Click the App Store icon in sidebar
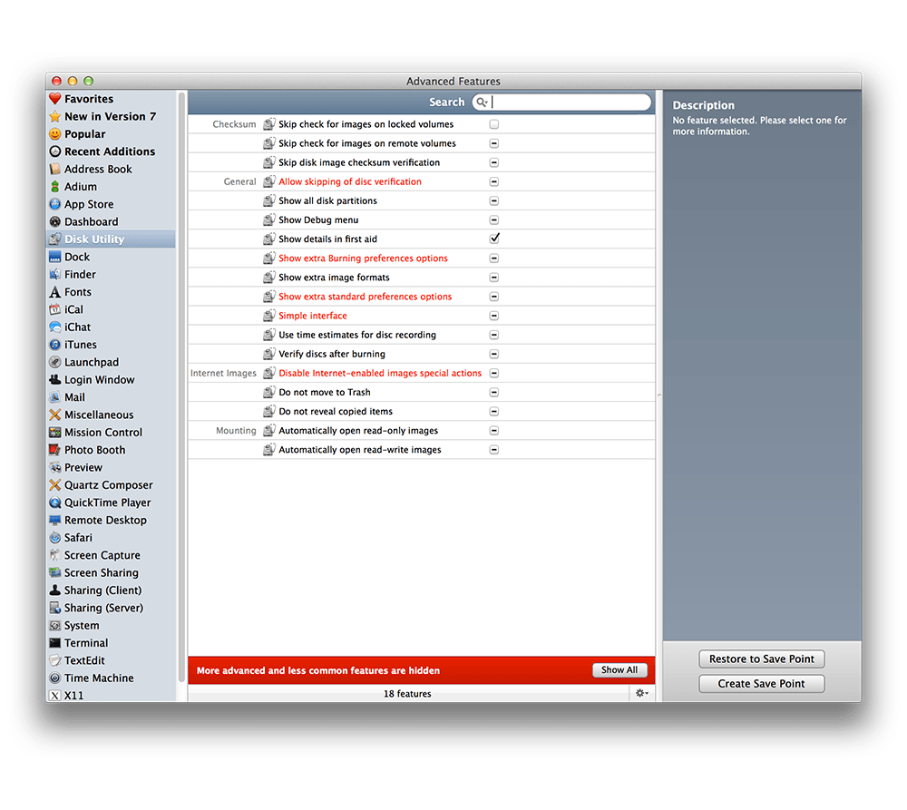This screenshot has width=907, height=810. (55, 204)
